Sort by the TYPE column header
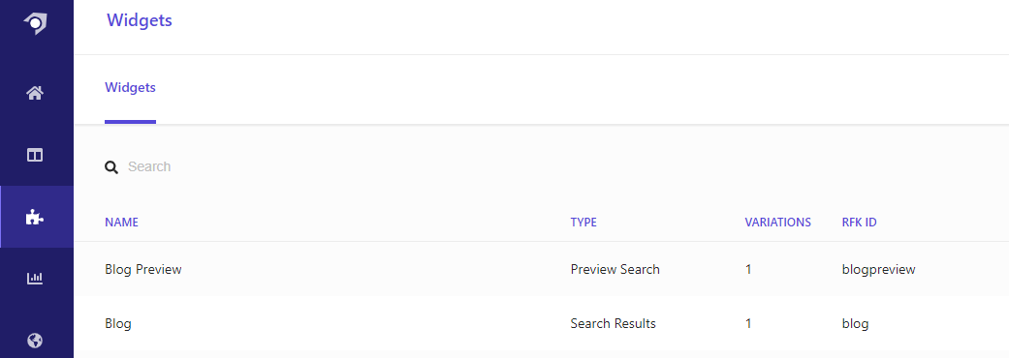 click(x=583, y=223)
